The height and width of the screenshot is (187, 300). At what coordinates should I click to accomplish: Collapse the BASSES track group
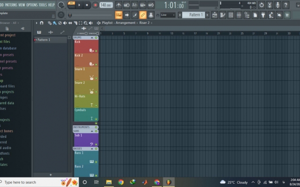92,149
